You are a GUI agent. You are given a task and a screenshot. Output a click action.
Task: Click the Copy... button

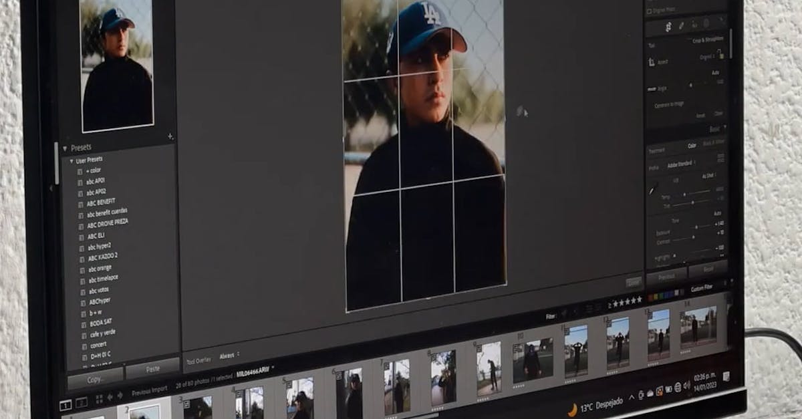[x=96, y=379]
